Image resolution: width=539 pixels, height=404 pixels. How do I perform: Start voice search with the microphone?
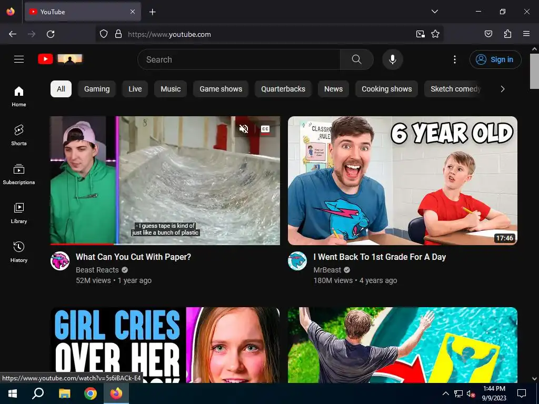point(393,59)
